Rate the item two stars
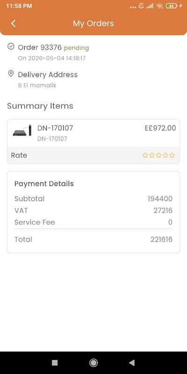The height and width of the screenshot is (374, 187). click(x=152, y=155)
